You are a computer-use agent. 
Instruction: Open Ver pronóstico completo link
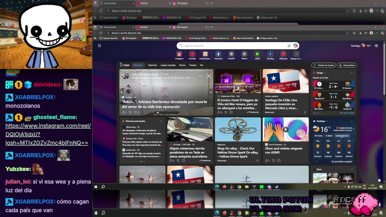(x=342, y=162)
